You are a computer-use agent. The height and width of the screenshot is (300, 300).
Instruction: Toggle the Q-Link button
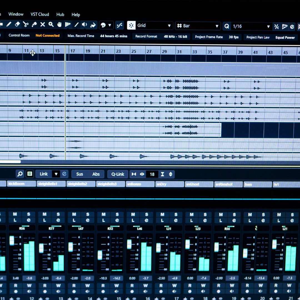click(118, 174)
